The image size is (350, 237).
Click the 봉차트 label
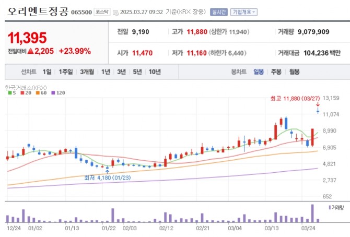click(239, 72)
